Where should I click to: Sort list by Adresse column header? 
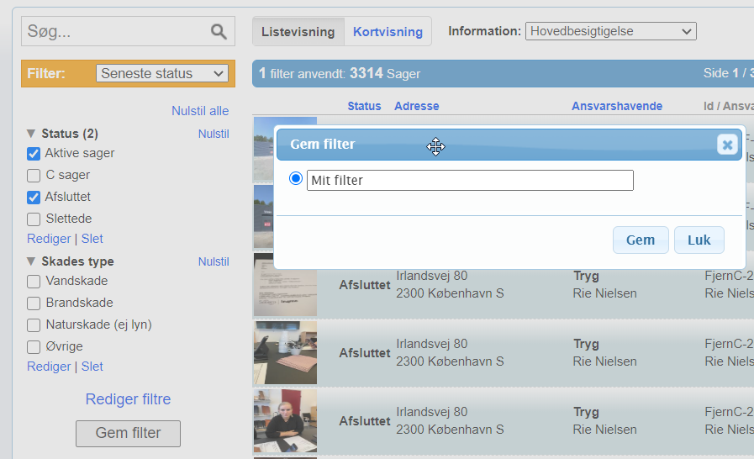coord(416,106)
